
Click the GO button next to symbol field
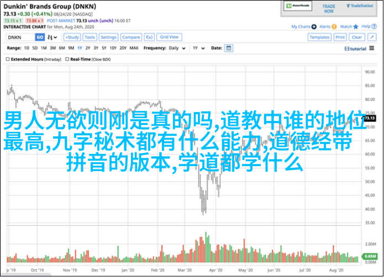pos(40,37)
